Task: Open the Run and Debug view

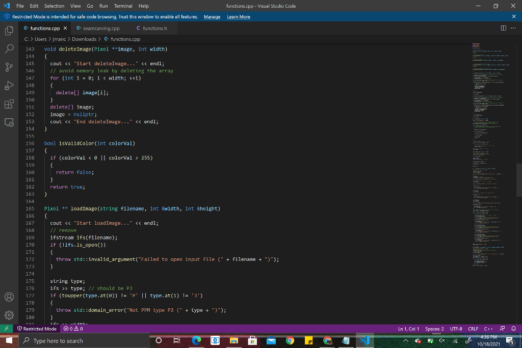Action: (x=8, y=86)
